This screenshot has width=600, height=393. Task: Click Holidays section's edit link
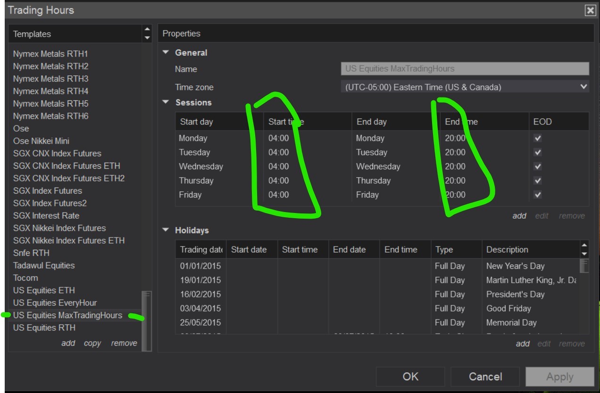tap(544, 344)
